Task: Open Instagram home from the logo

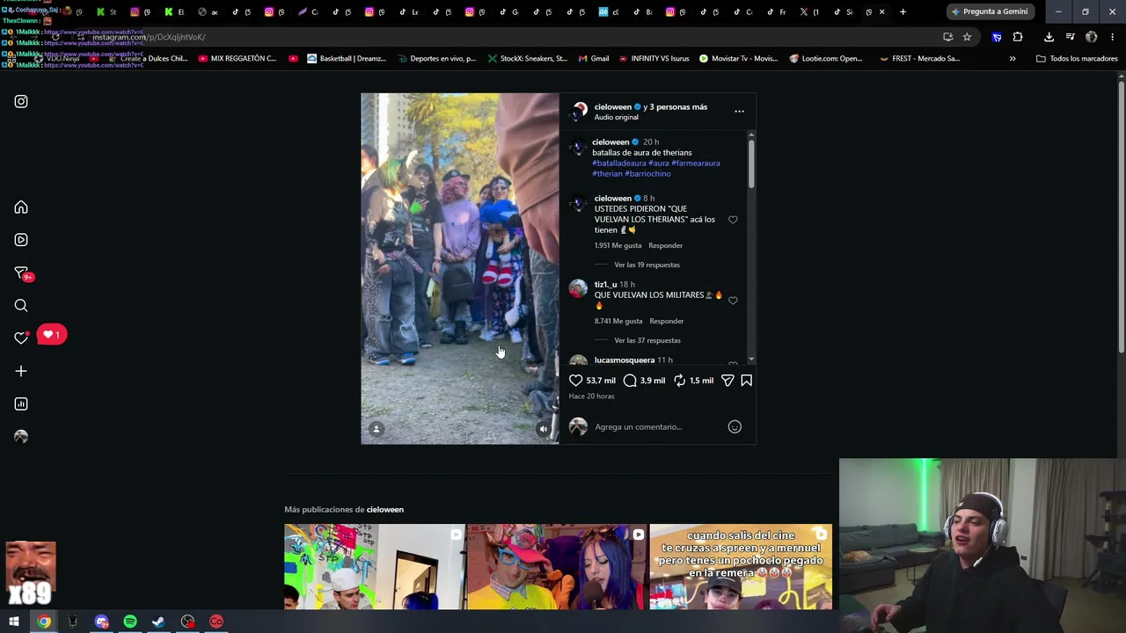Action: [21, 101]
